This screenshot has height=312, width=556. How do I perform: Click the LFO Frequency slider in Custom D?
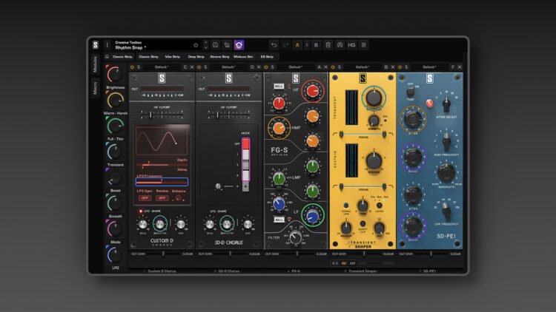[162, 182]
